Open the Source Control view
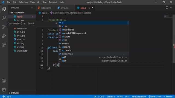This screenshot has width=175, height=98. (4, 27)
